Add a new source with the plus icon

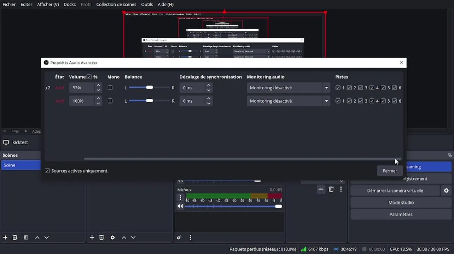click(92, 237)
